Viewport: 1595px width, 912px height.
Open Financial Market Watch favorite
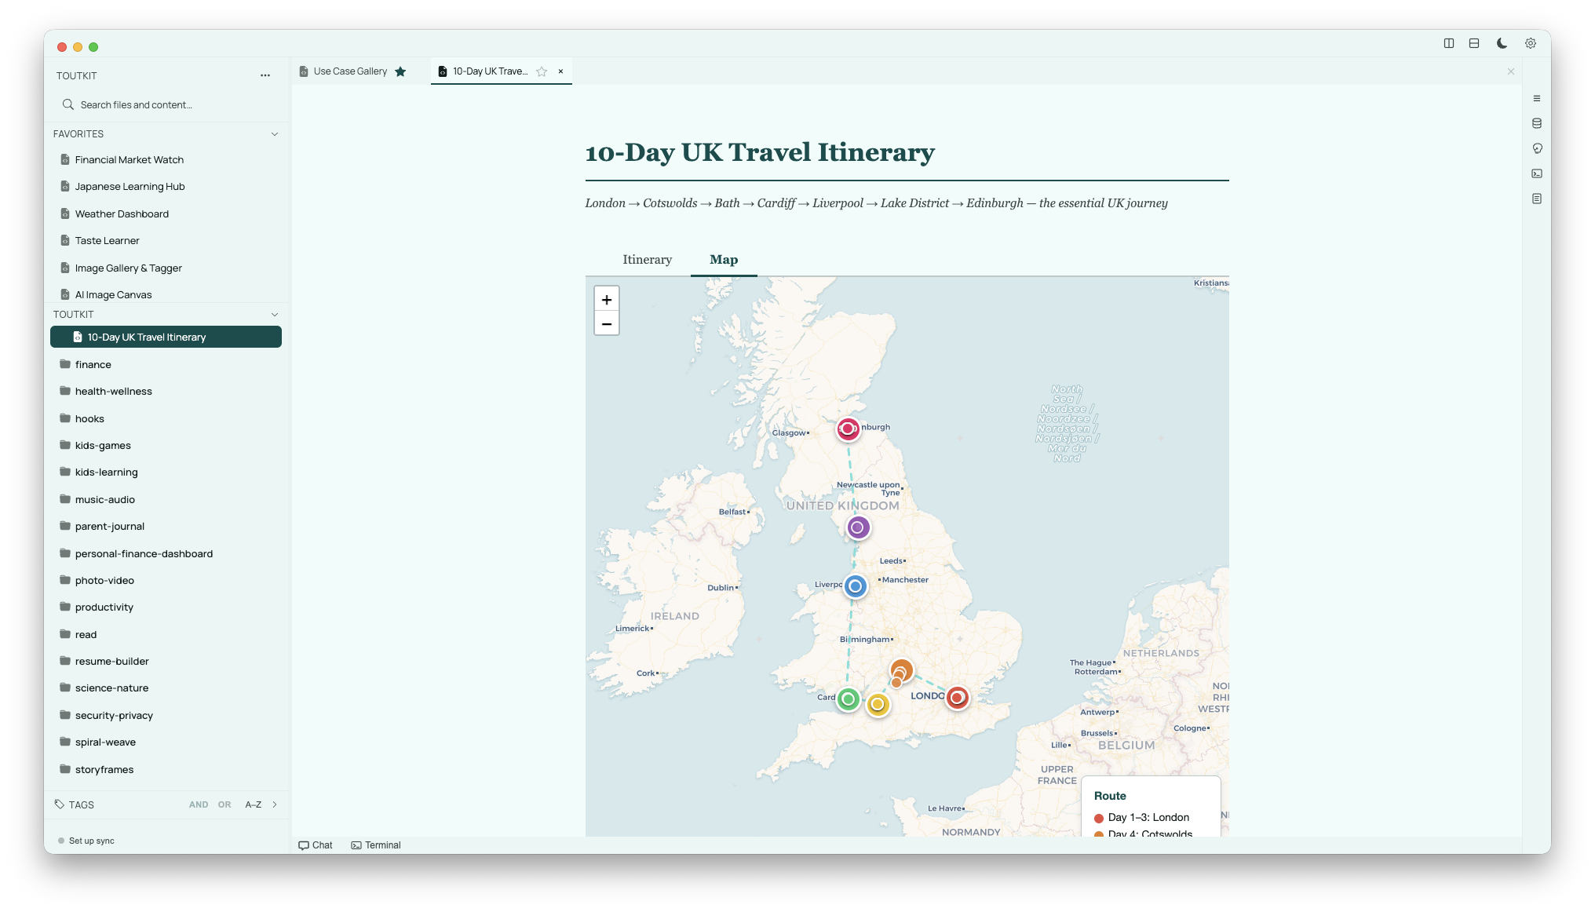[x=166, y=159]
